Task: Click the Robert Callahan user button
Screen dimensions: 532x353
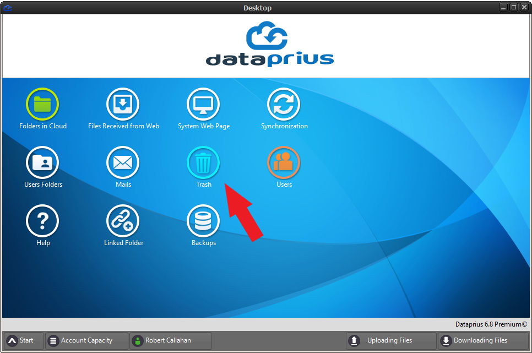Action: pos(171,340)
